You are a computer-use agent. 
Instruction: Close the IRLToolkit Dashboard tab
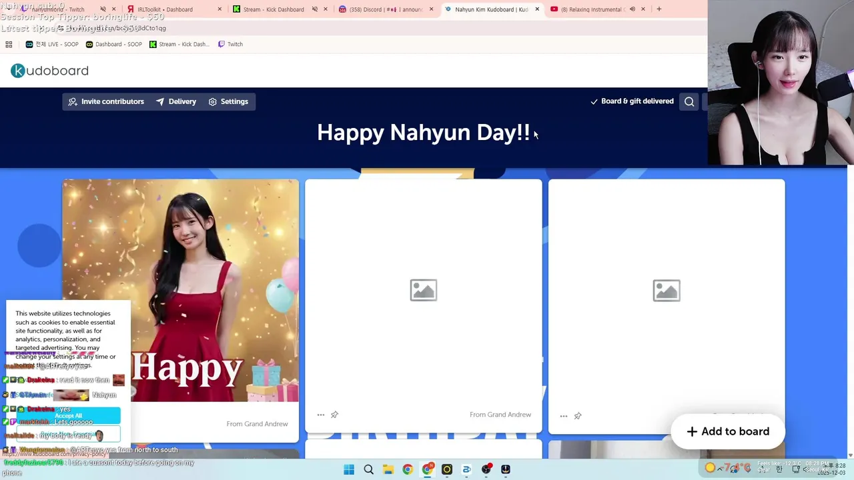pyautogui.click(x=220, y=9)
